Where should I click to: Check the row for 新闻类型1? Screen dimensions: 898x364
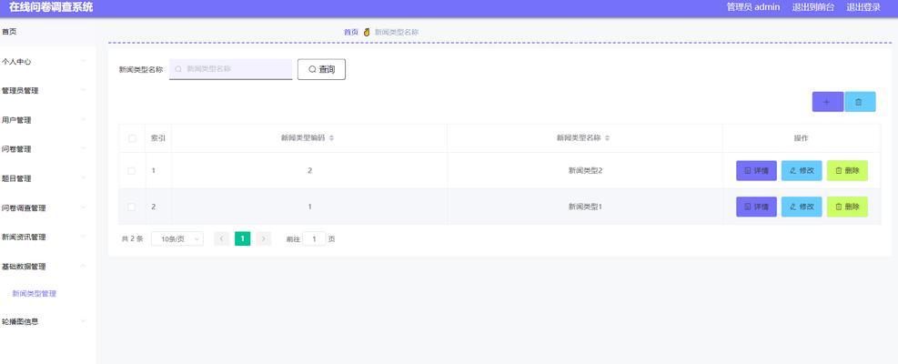tap(132, 207)
